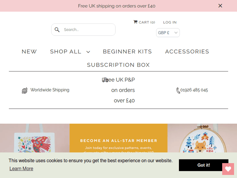Call phone number 01926 485 045
The height and width of the screenshot is (178, 237).
point(194,90)
